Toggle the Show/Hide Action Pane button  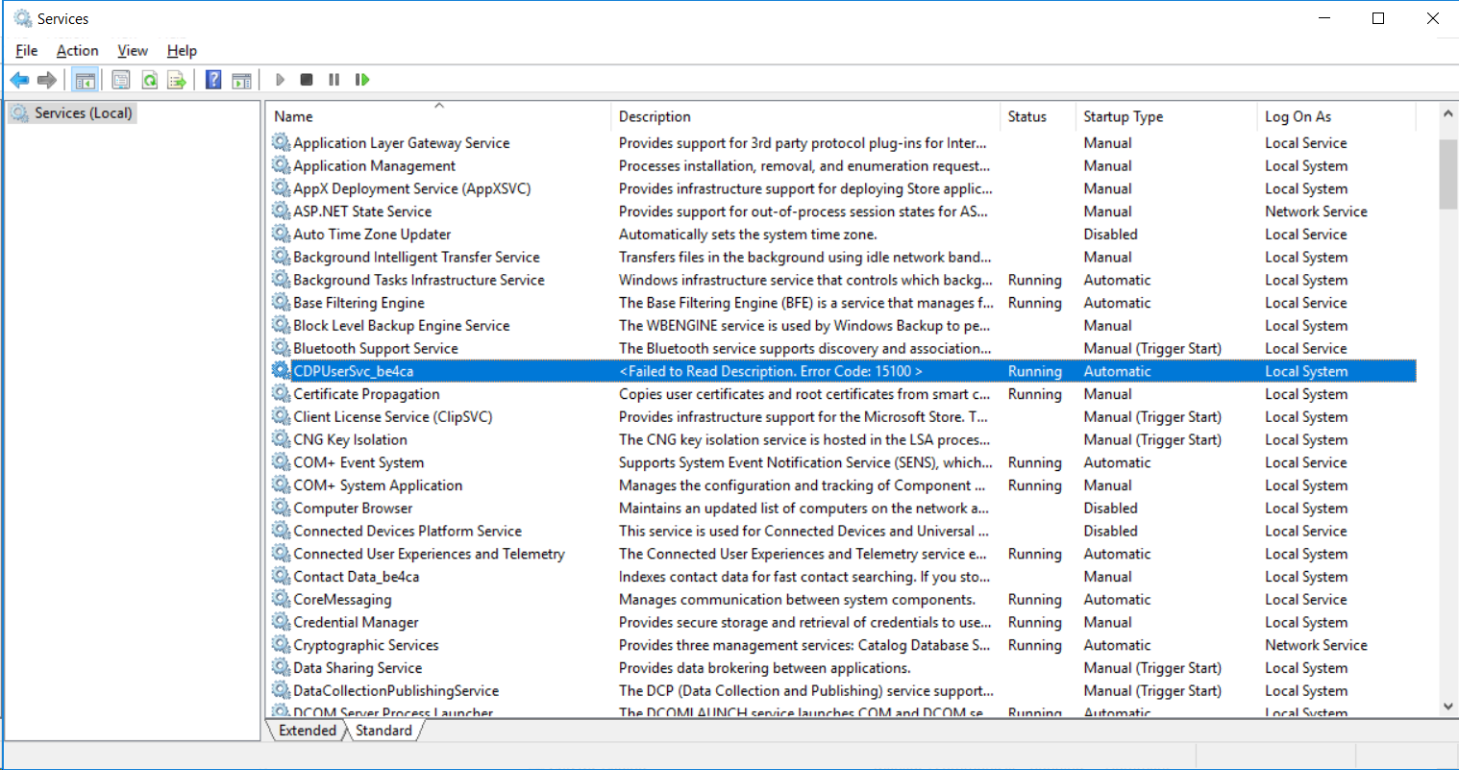pyautogui.click(x=241, y=80)
